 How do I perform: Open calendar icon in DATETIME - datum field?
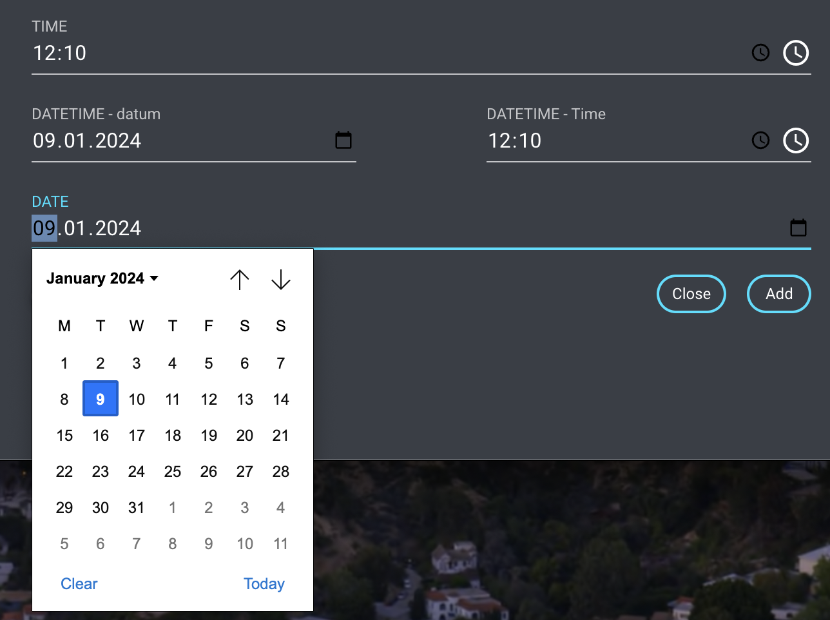[343, 140]
